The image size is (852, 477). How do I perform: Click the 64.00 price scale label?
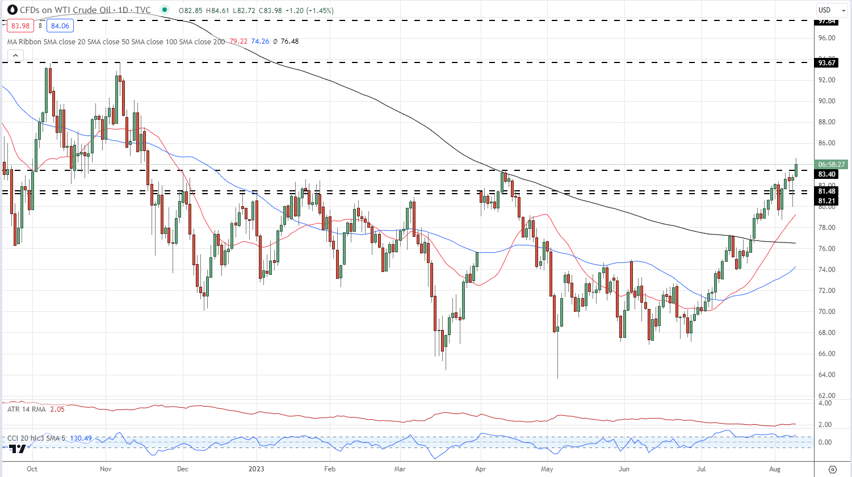click(x=826, y=375)
